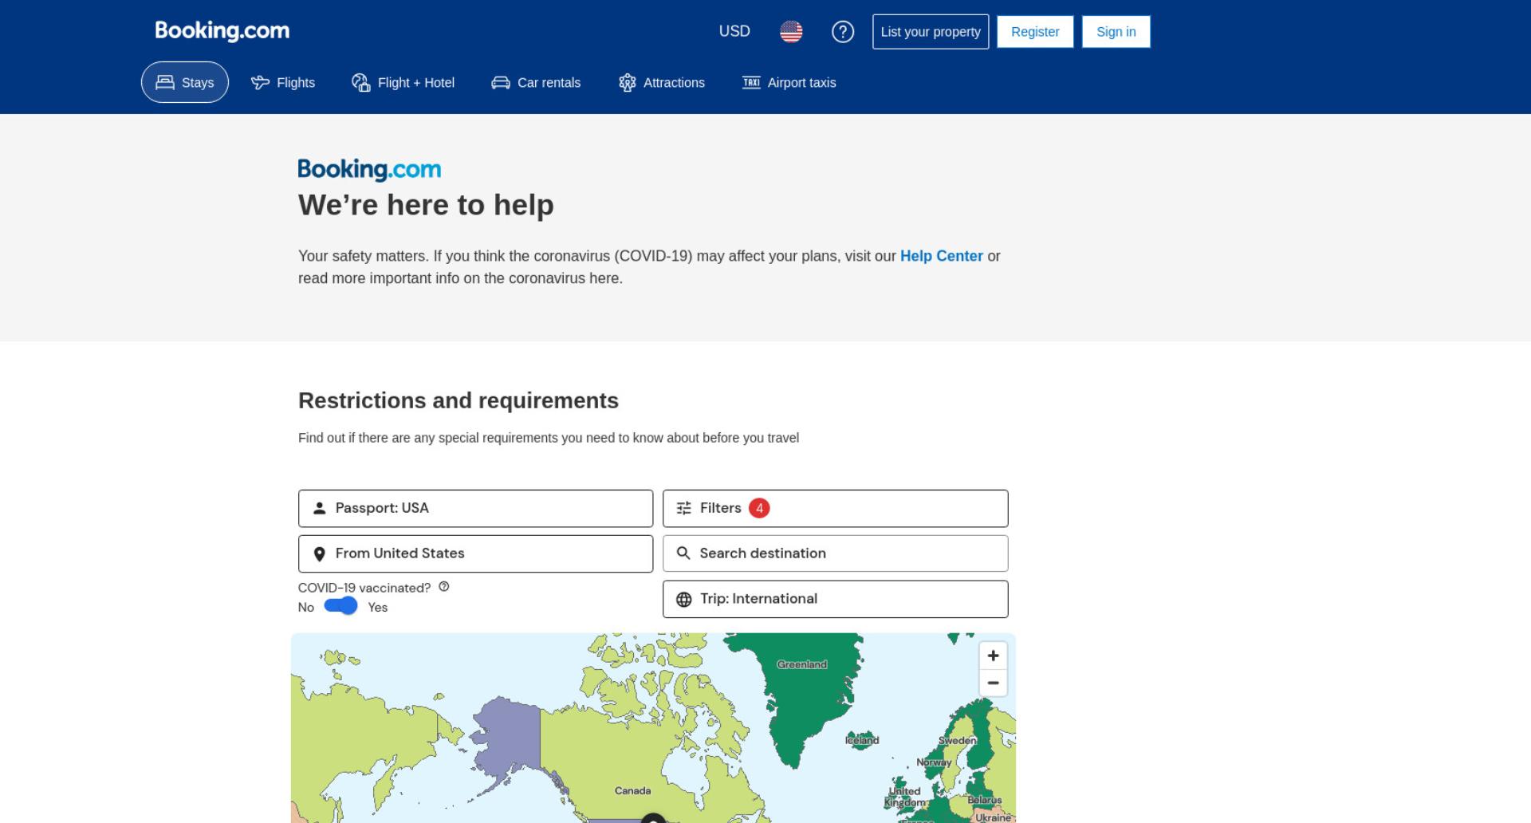Click the Sweden label on the map

pos(957,741)
